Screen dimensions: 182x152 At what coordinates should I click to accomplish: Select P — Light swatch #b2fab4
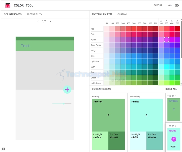(100, 141)
